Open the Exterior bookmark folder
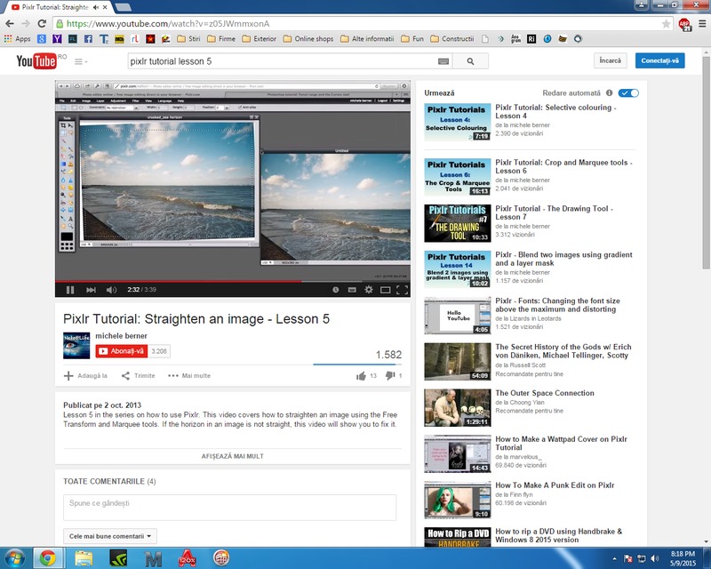The height and width of the screenshot is (569, 711). [260, 39]
